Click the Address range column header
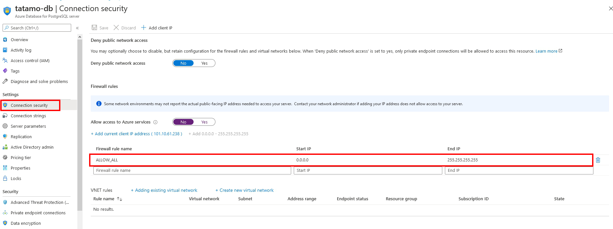The image size is (613, 229). tap(302, 199)
